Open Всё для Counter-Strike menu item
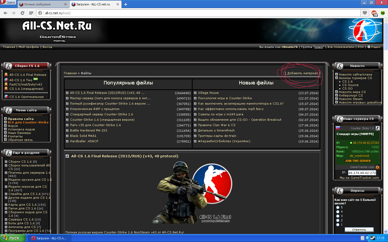Viewport: 388px width, 242px height. [x=28, y=122]
